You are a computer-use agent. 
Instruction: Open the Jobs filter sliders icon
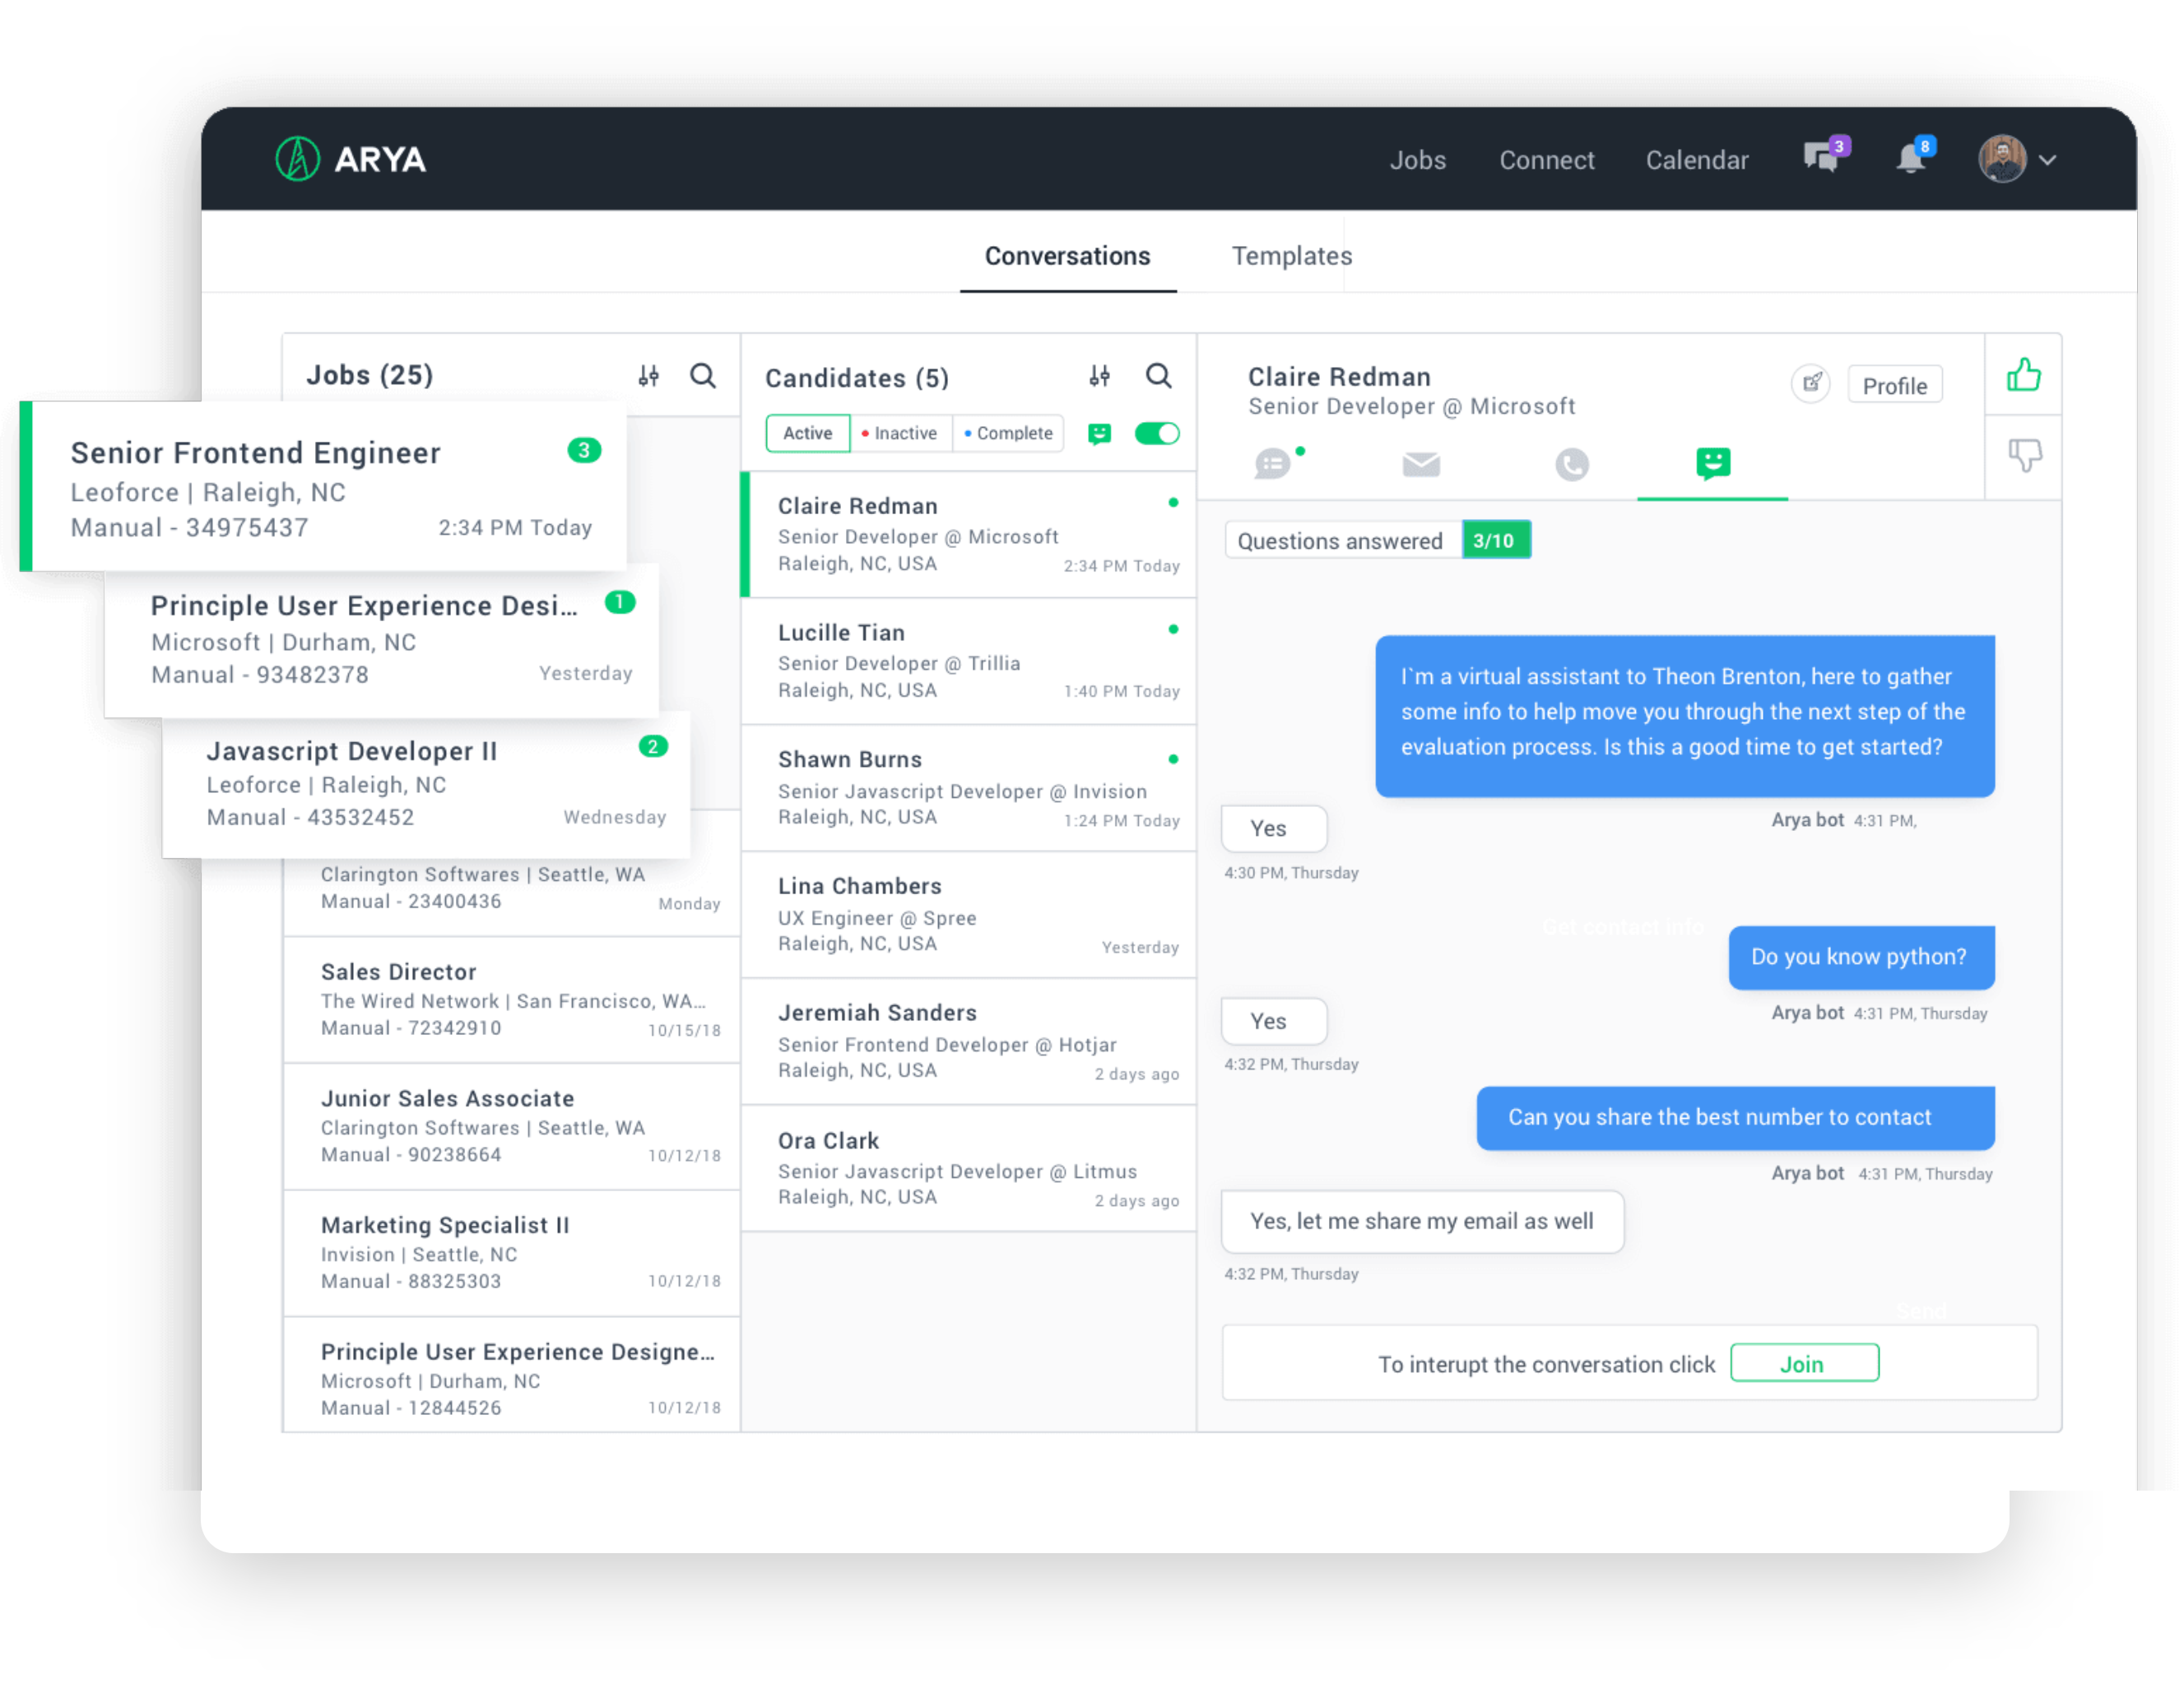(649, 376)
